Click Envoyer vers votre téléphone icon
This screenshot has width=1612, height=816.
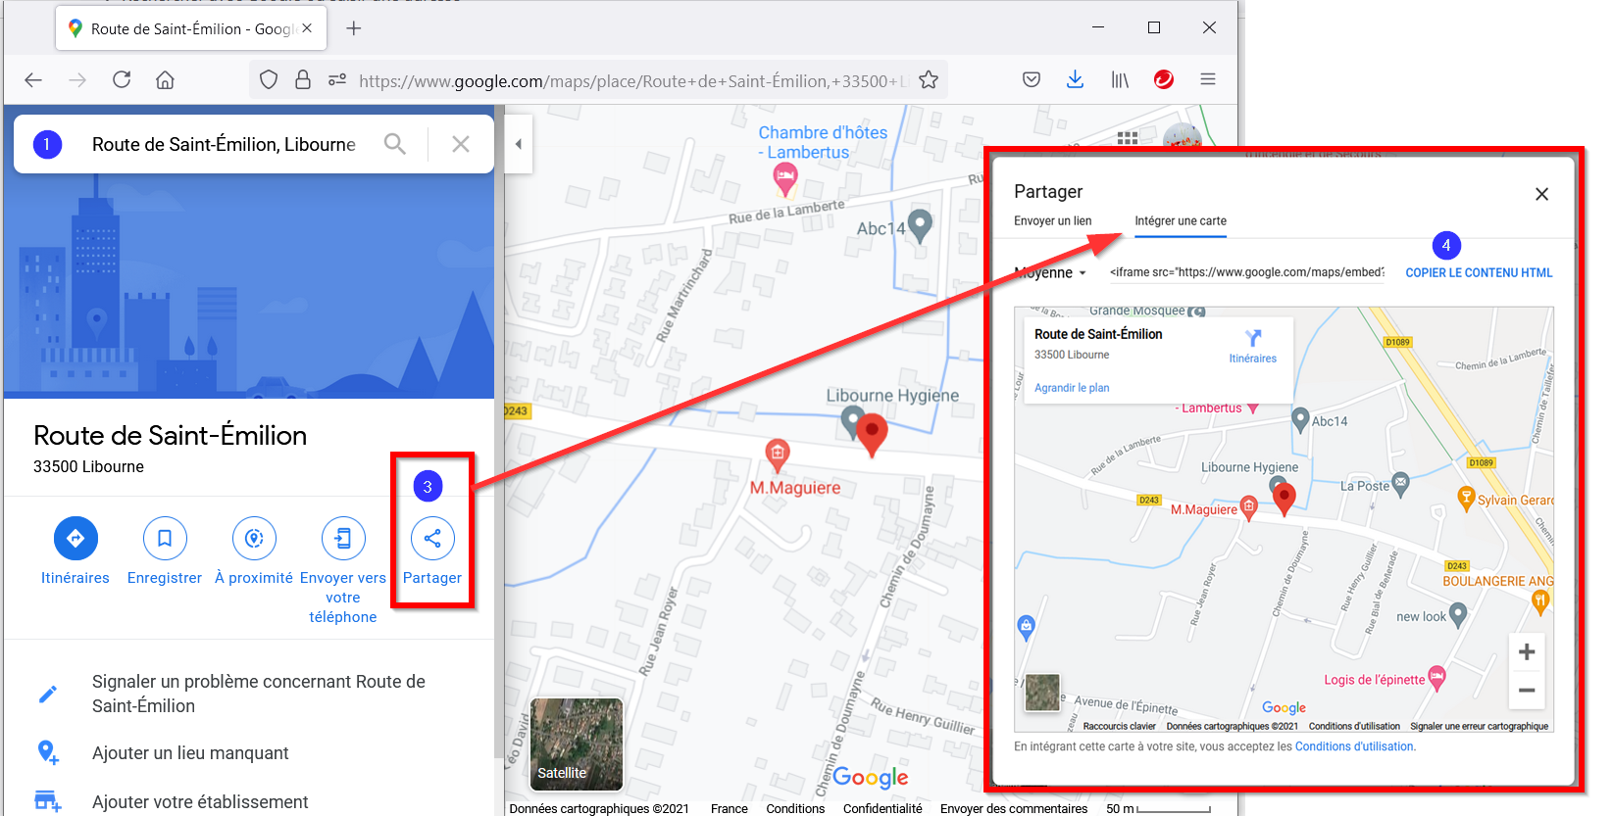[x=343, y=538]
